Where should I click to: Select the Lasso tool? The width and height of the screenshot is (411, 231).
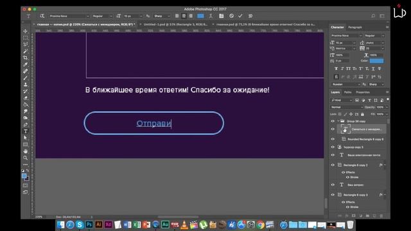[x=26, y=44]
